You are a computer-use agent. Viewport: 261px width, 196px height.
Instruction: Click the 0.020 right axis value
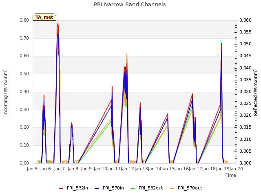(246, 115)
